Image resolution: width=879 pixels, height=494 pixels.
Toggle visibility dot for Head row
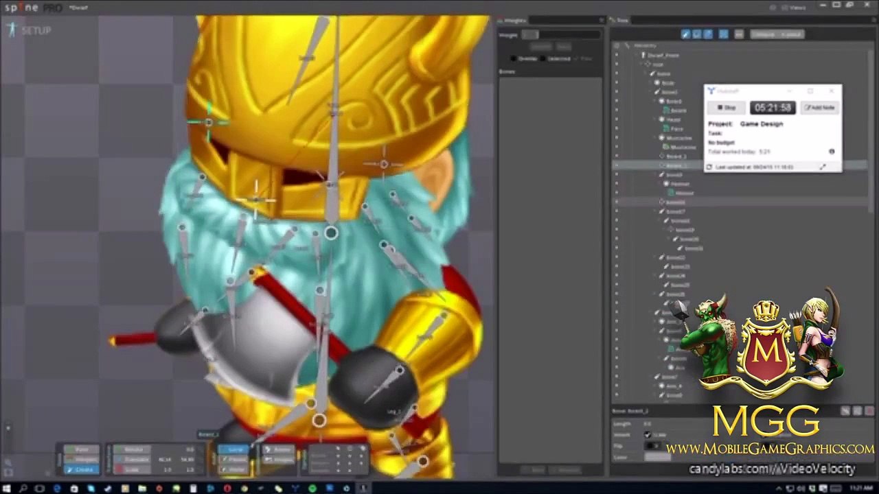(616, 119)
